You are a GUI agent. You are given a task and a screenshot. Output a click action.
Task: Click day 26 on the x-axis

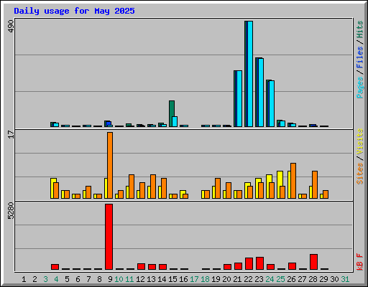pos(291,279)
